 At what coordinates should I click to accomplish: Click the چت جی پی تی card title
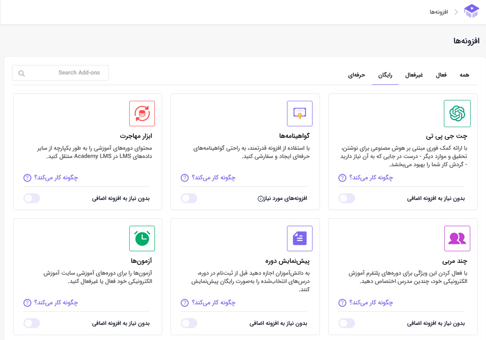click(446, 136)
